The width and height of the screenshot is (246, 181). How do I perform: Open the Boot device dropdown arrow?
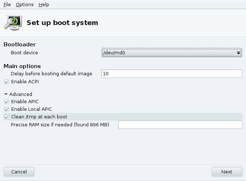pos(238,53)
